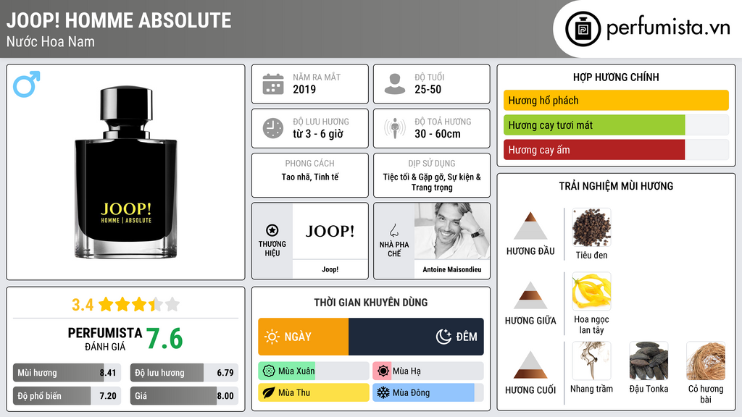Image resolution: width=742 pixels, height=417 pixels.
Task: Click the perfumista.vn perfume bottle logo icon
Action: click(x=583, y=29)
